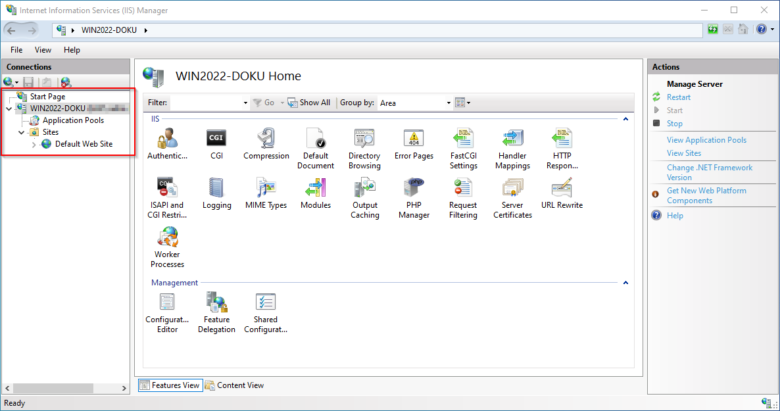Viewport: 780px width, 411px height.
Task: Open Server Certificates feature
Action: pyautogui.click(x=512, y=198)
